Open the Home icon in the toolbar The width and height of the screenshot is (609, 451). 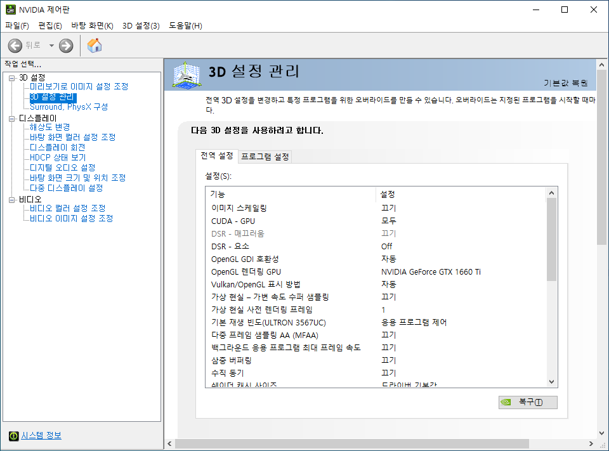95,46
